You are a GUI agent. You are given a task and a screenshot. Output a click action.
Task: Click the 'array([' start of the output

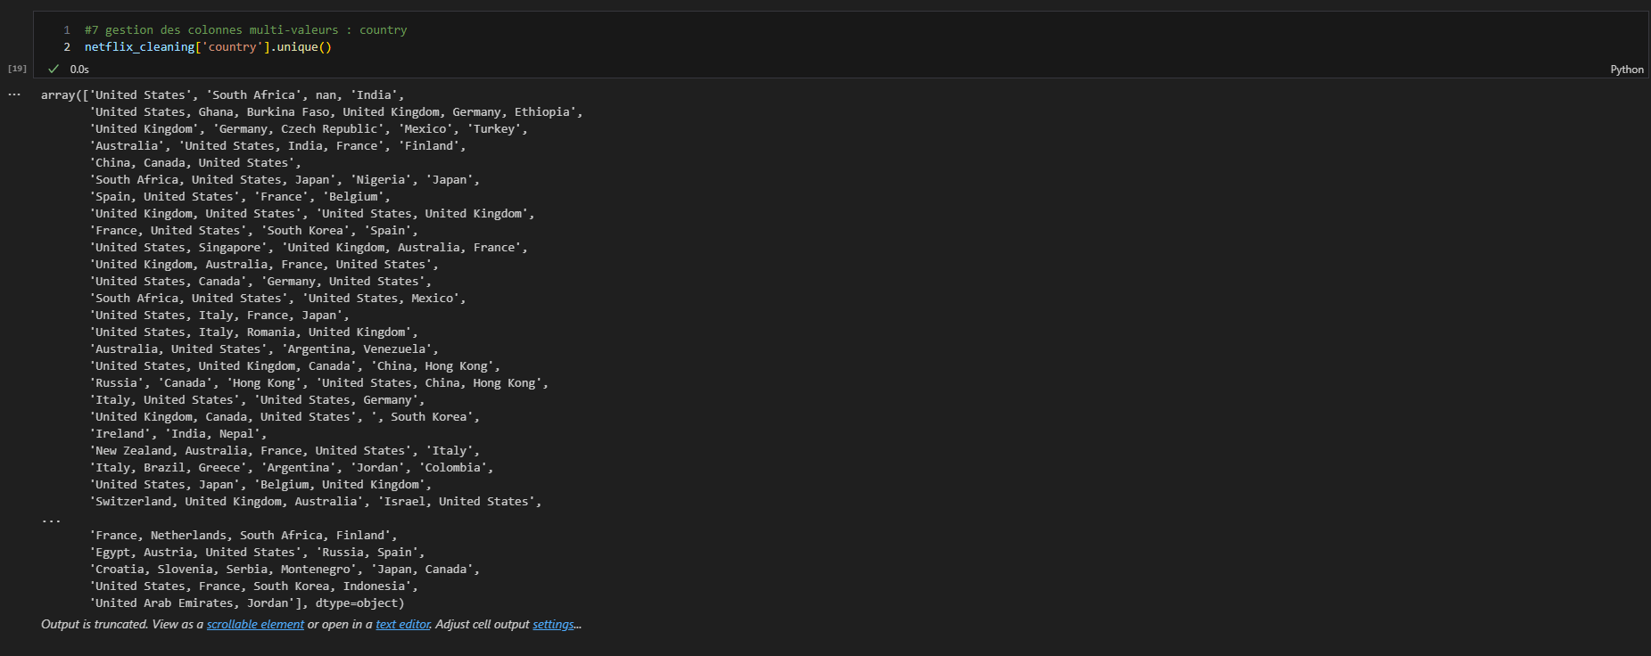point(64,95)
